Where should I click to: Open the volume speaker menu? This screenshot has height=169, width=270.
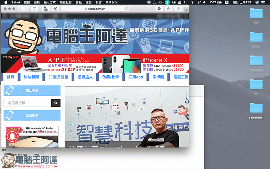(x=204, y=2)
